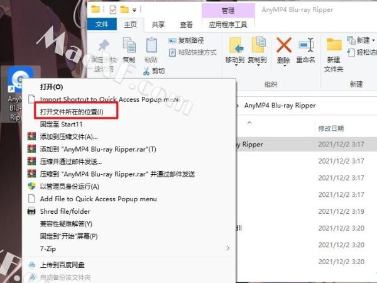Click 修改日期 column header

pyautogui.click(x=331, y=128)
